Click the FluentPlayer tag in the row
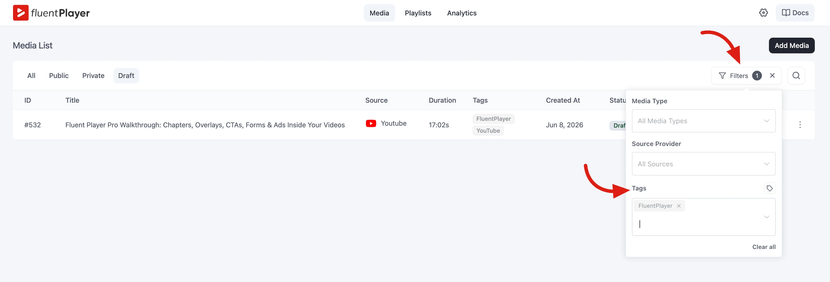The height and width of the screenshot is (282, 830). point(493,119)
